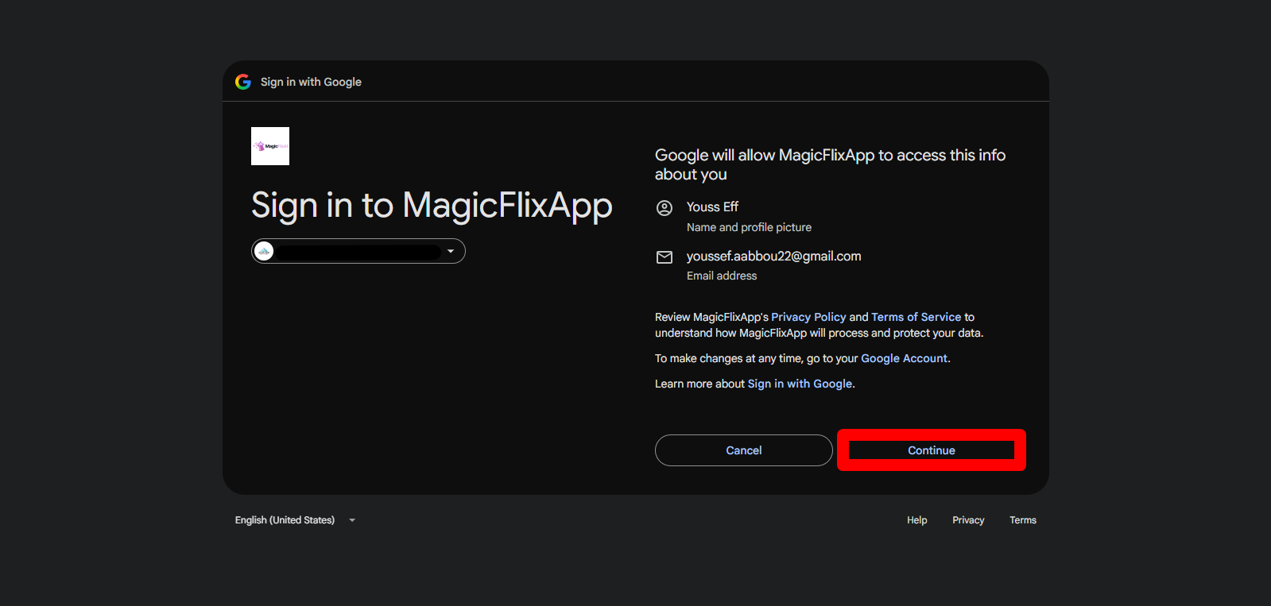
Task: Click the 'Youss Eff' name text
Action: [712, 207]
